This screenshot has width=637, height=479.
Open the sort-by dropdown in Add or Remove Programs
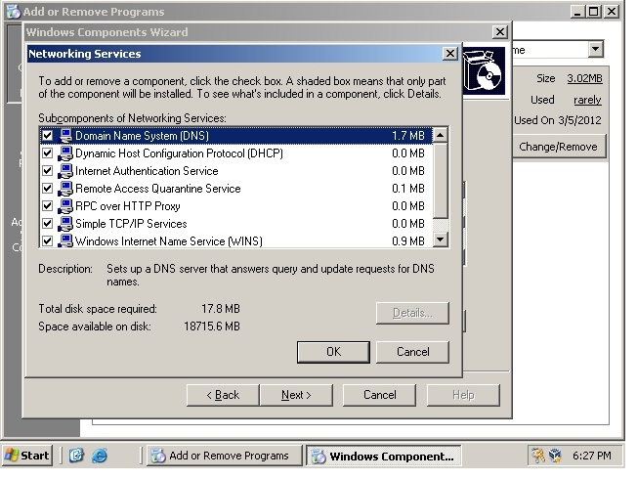pos(596,50)
